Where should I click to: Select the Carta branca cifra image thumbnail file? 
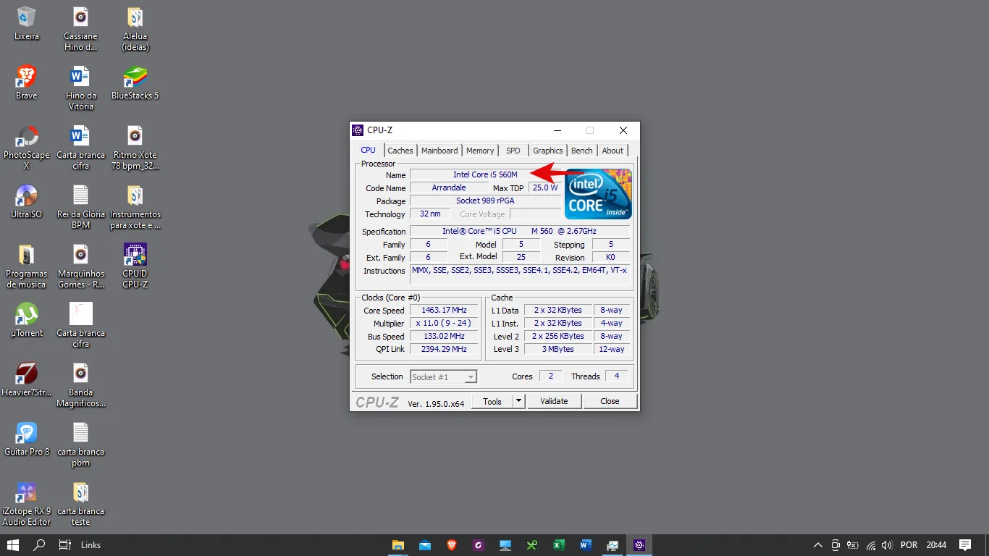[81, 325]
